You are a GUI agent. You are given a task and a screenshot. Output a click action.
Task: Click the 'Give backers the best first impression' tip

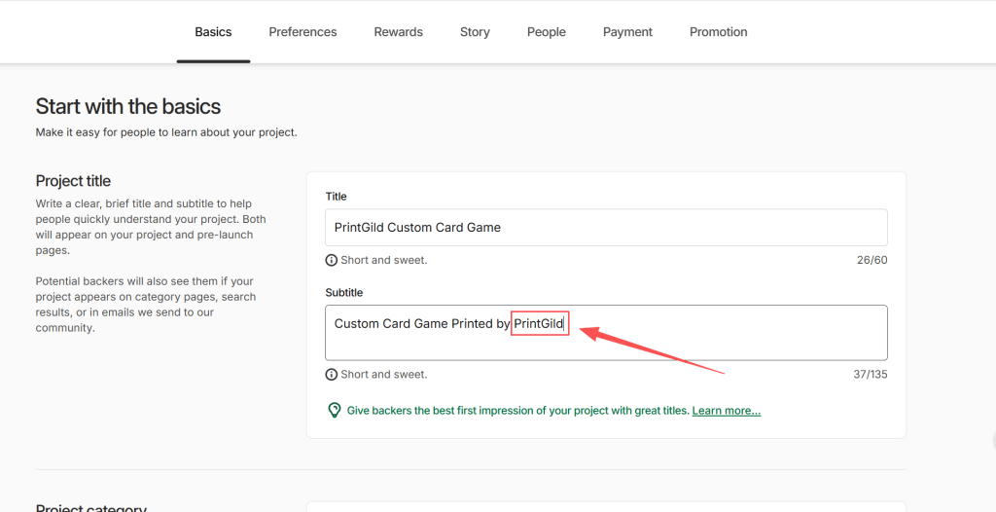(517, 411)
